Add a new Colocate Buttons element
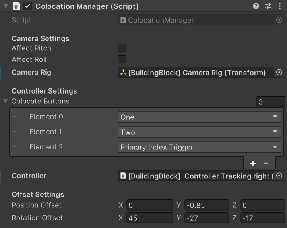287x228 pixels. (x=253, y=163)
